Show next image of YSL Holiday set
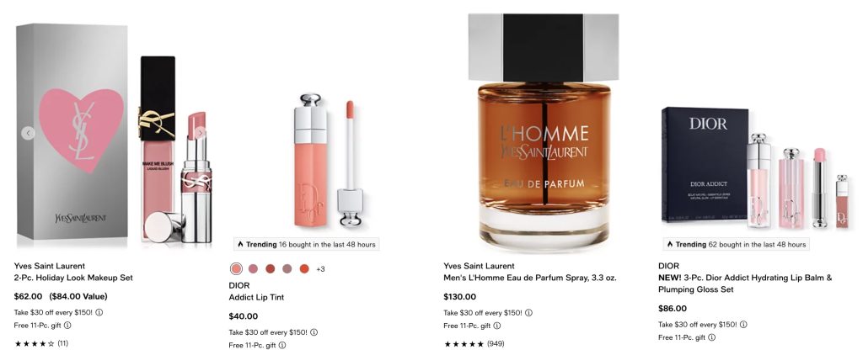863x350 pixels. coord(201,133)
